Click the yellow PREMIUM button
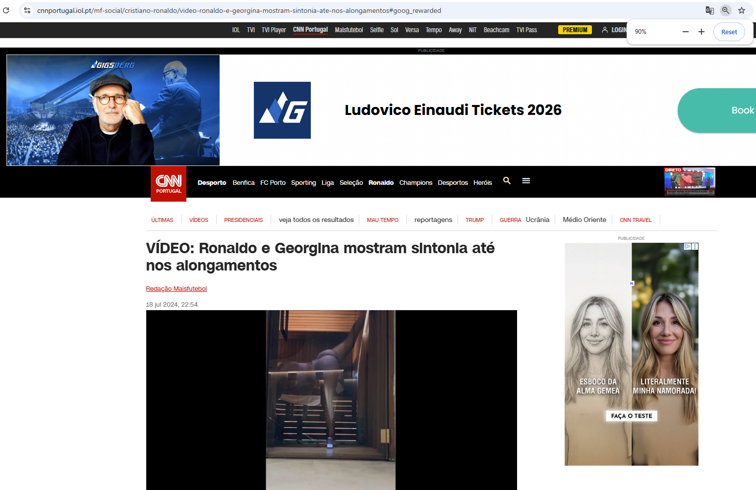Viewport: 756px width, 490px height. 575,30
